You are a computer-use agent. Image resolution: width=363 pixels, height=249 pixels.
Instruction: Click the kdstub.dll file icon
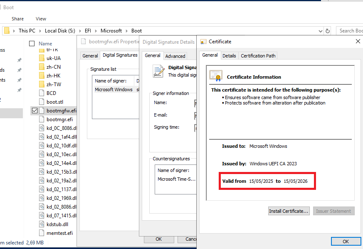click(42, 224)
